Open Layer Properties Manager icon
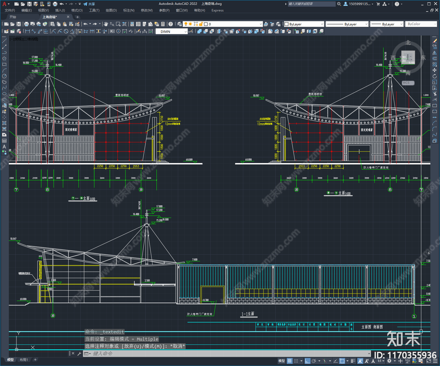The width and height of the screenshot is (440, 366). (180, 24)
